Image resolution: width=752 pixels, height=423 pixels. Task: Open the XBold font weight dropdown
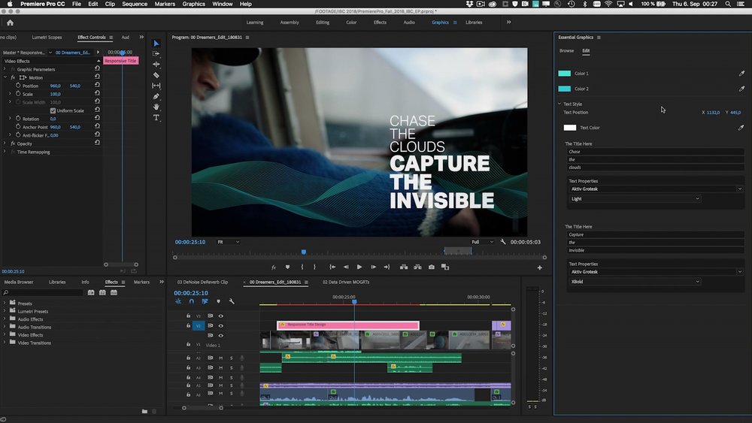(635, 281)
